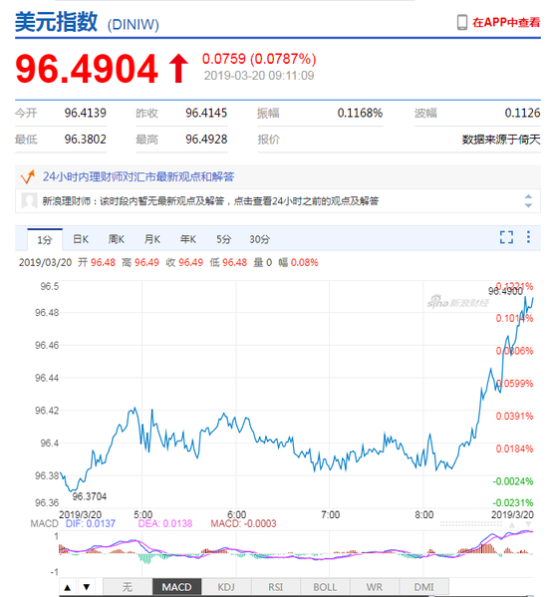Viewport: 548px width, 597px height.
Task: Select the WR indicator button
Action: click(x=374, y=587)
